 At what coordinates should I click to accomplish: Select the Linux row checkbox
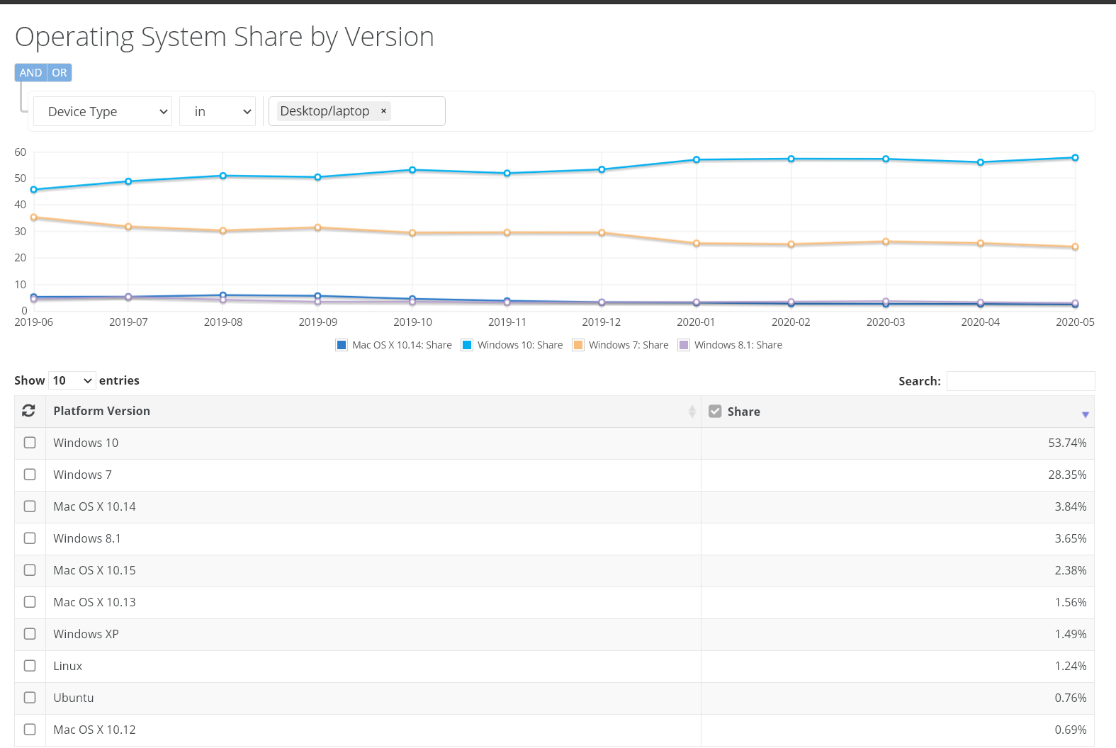(30, 666)
